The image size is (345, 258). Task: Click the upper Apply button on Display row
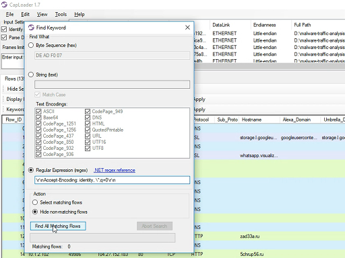199,99
